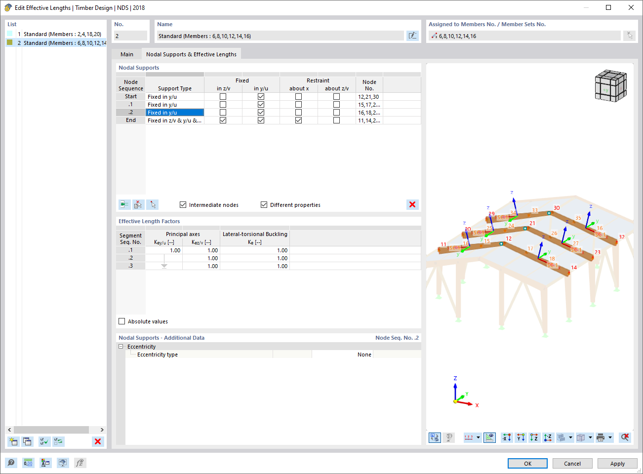Cancel the Edit Effective Lengths dialog

click(572, 463)
